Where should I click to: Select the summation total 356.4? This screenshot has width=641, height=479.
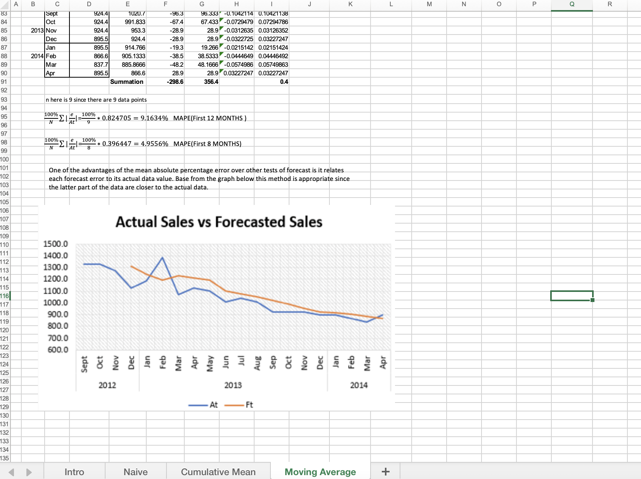tap(202, 82)
